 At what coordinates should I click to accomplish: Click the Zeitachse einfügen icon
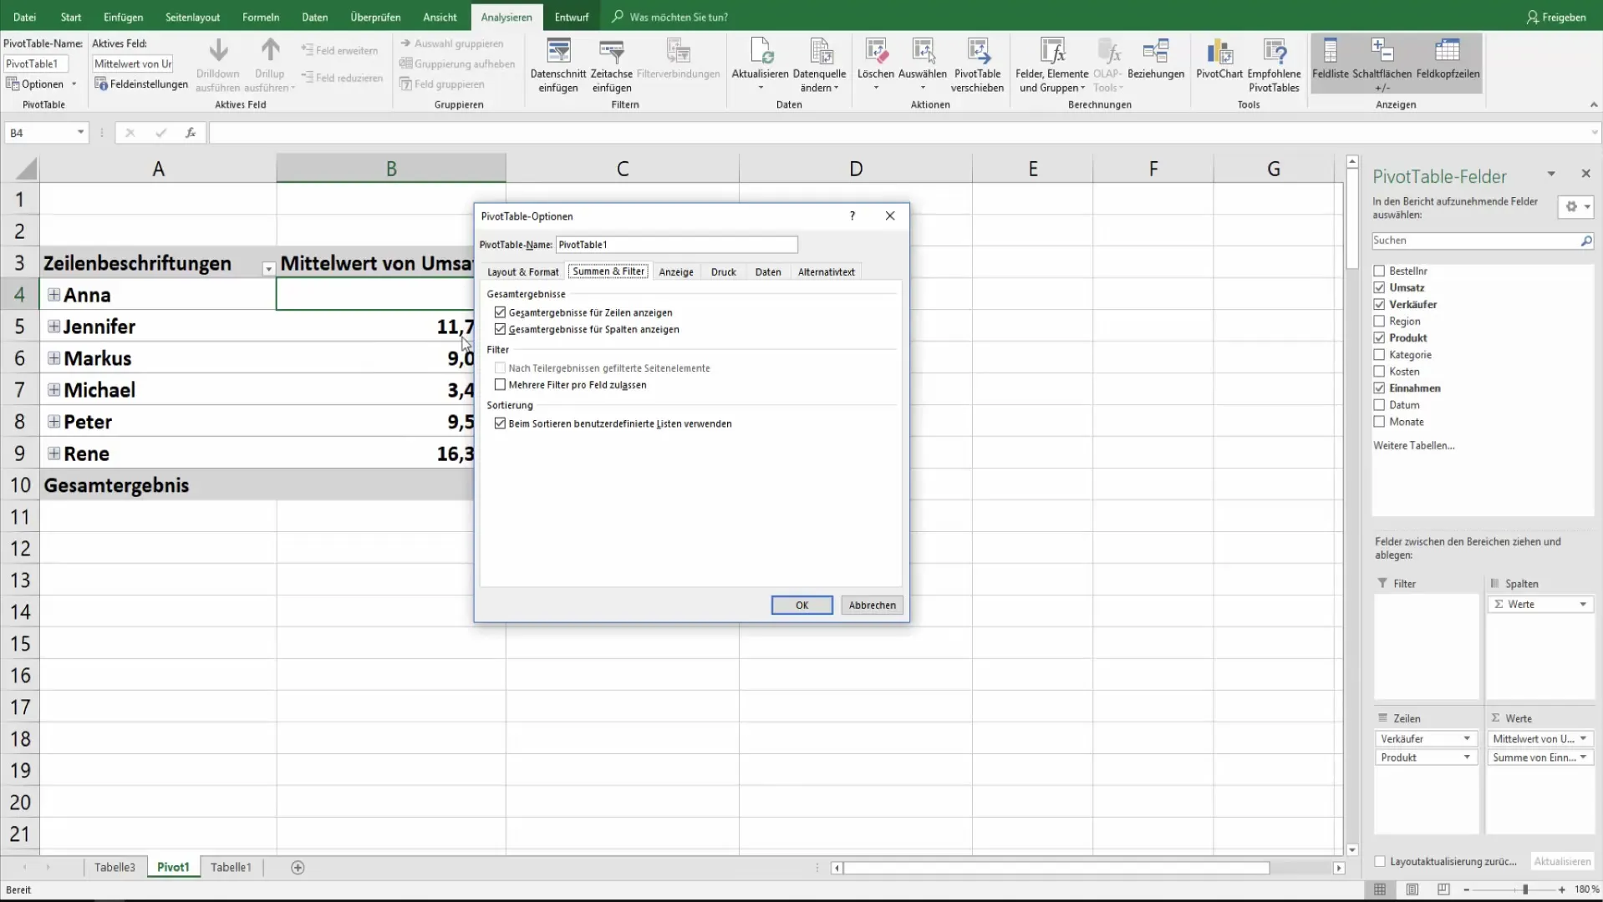tap(612, 52)
